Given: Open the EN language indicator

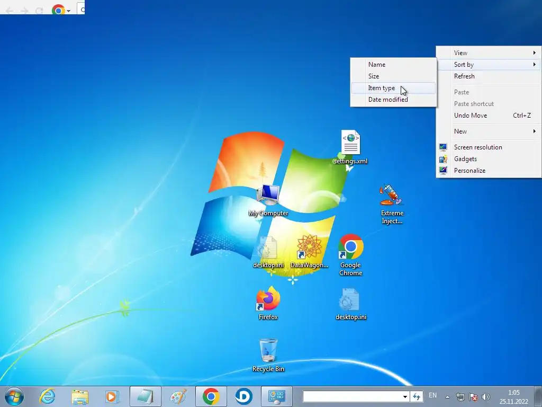Looking at the screenshot, I should (x=432, y=395).
